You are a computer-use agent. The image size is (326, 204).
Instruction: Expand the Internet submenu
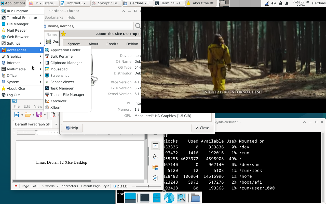pos(22,63)
